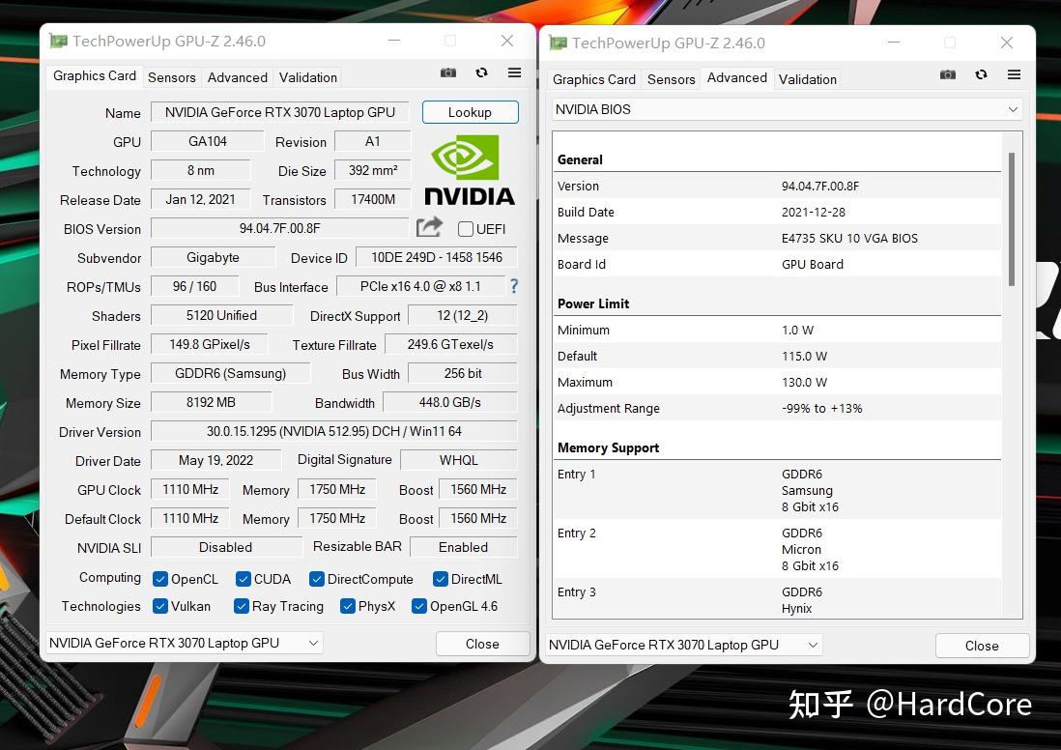Open the hamburger menu in right window

click(x=1014, y=74)
